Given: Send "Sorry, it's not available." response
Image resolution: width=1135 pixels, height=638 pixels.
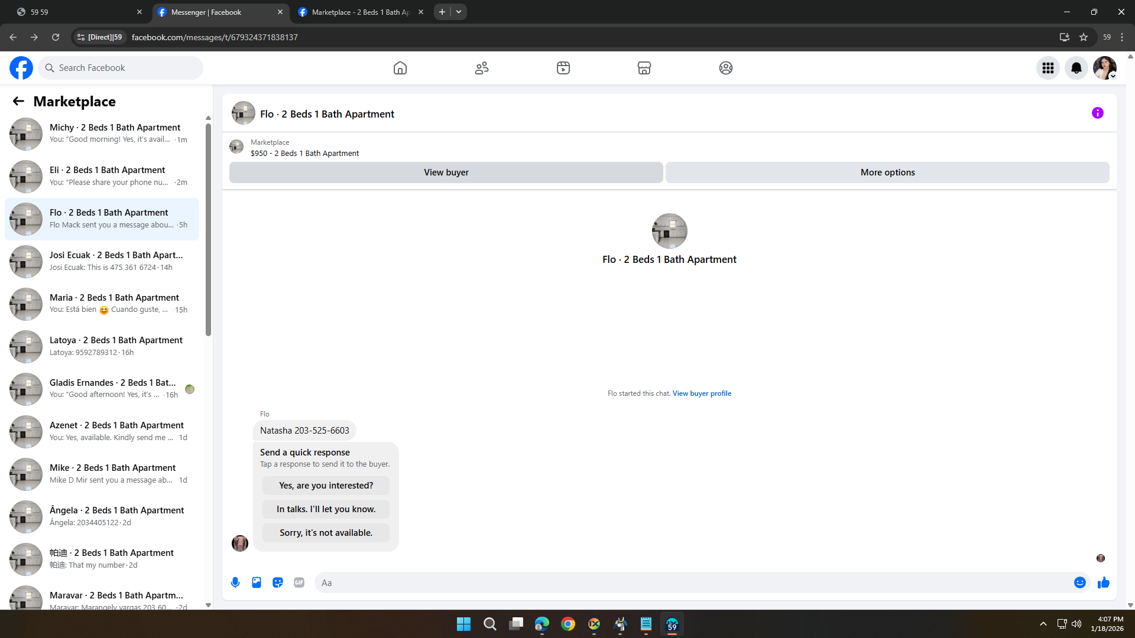Looking at the screenshot, I should (326, 533).
